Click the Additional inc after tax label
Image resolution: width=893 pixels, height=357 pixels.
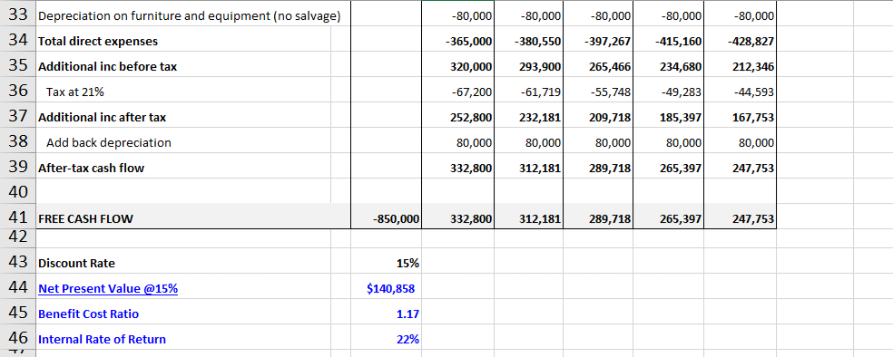point(102,117)
